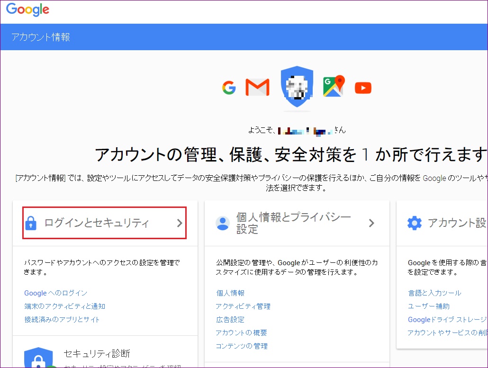Screen dimensions: 488x368
Task: Expand the 個人情報とプライバシー設定 chevron arrow
Action: pyautogui.click(x=371, y=223)
